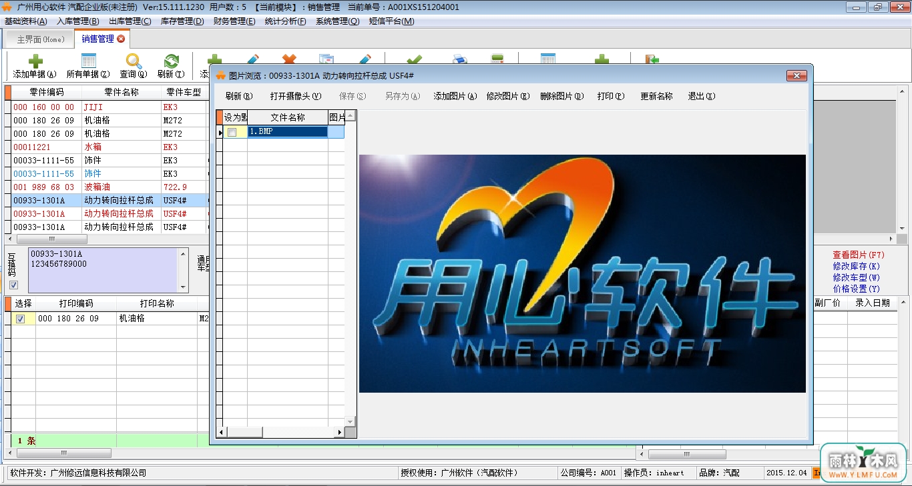Click the 打印名称 column header
This screenshot has width=912, height=486.
tap(157, 303)
